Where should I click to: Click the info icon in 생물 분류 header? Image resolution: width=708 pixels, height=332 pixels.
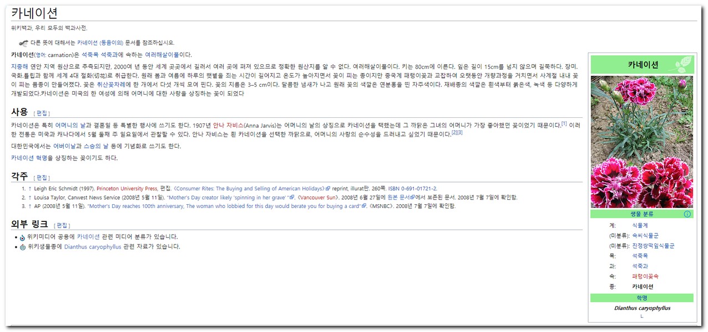[687, 214]
